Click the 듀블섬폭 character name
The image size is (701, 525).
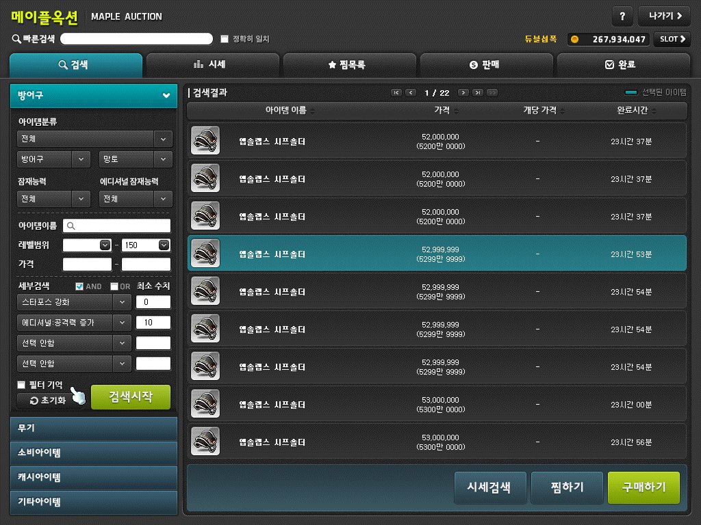[541, 39]
